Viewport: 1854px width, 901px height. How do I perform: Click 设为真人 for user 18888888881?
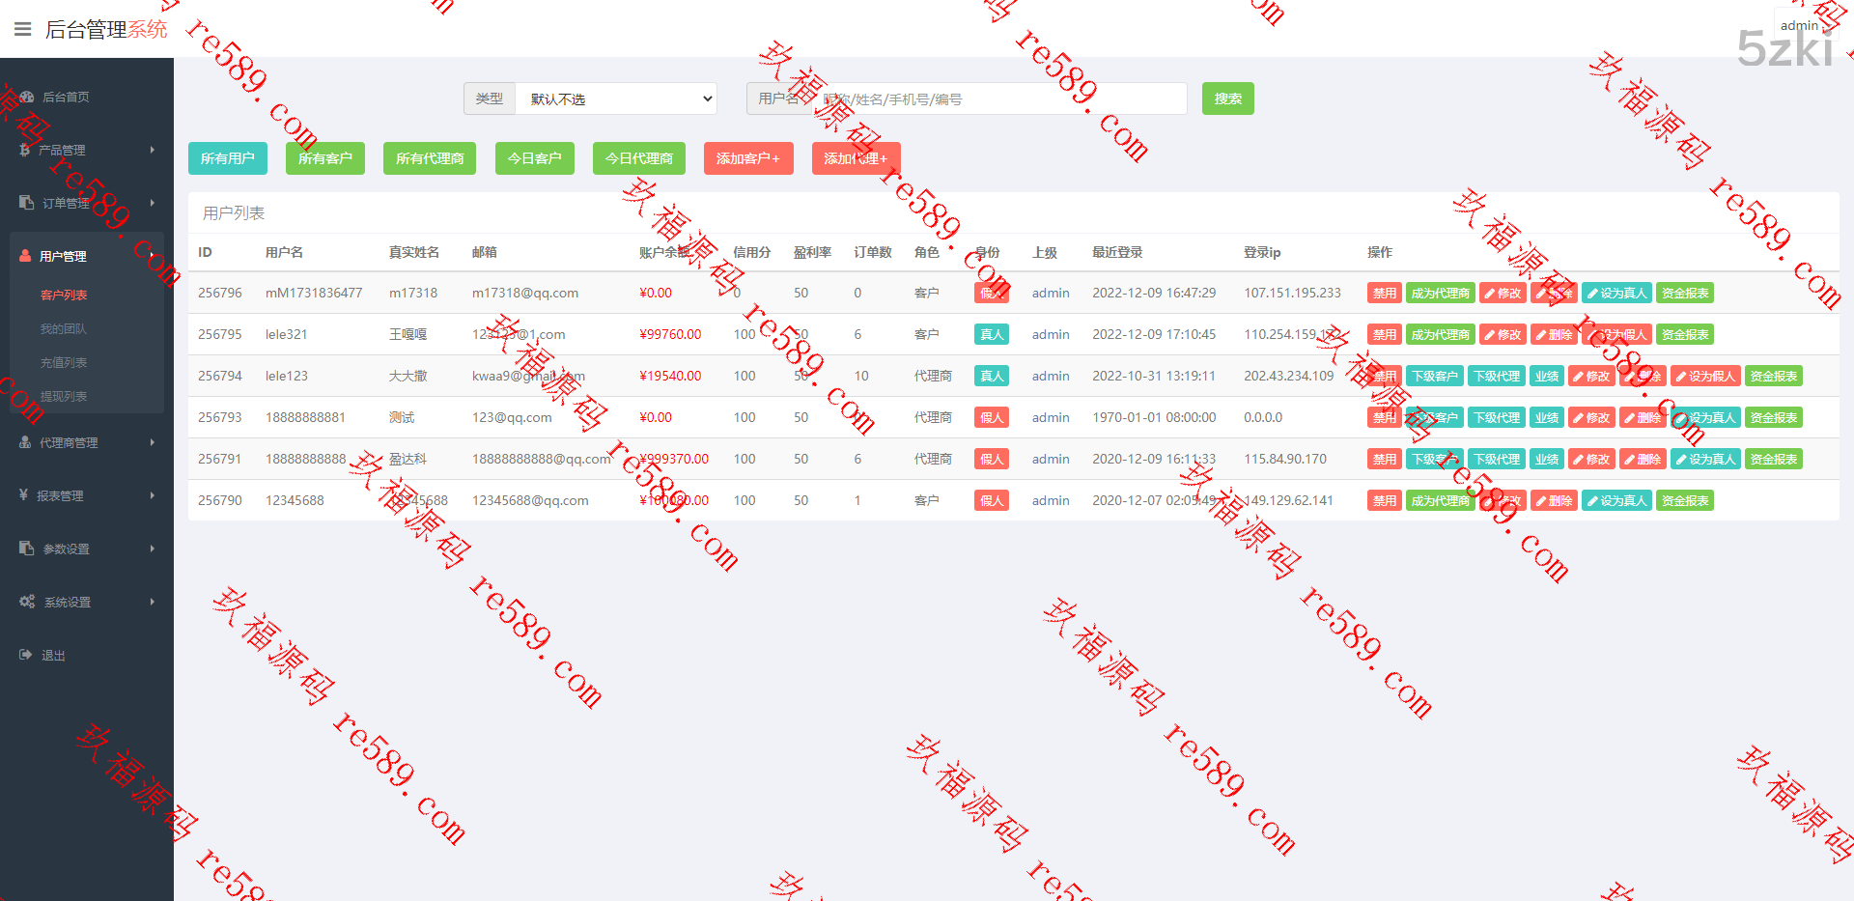click(1705, 417)
